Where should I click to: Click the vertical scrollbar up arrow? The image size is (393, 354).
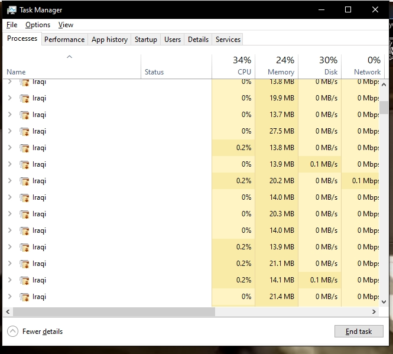[x=384, y=85]
